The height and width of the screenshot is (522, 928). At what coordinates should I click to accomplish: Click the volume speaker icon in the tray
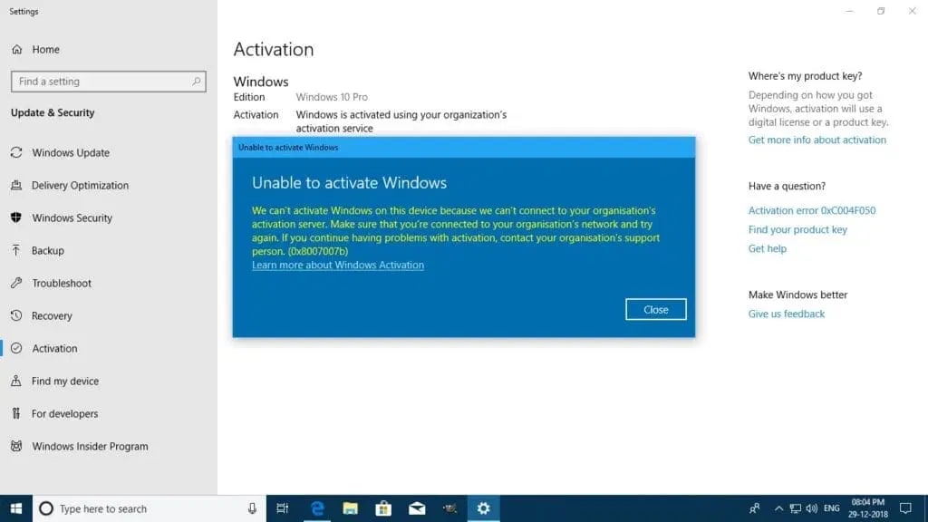pos(811,508)
